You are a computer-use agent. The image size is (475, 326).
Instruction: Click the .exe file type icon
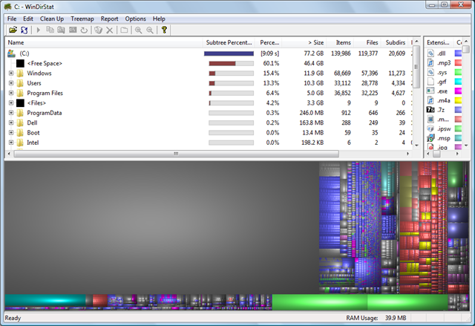(430, 91)
